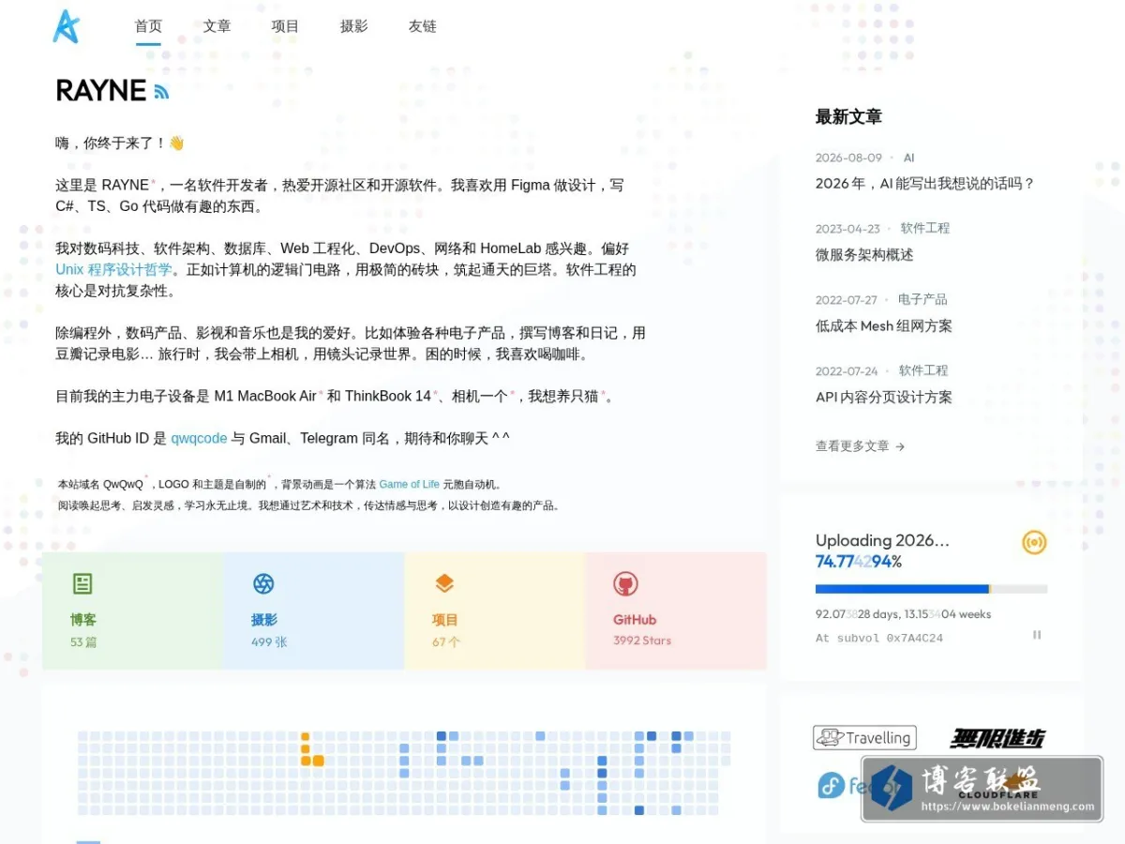Click 查看更多文章 link
This screenshot has width=1125, height=844.
(x=860, y=446)
